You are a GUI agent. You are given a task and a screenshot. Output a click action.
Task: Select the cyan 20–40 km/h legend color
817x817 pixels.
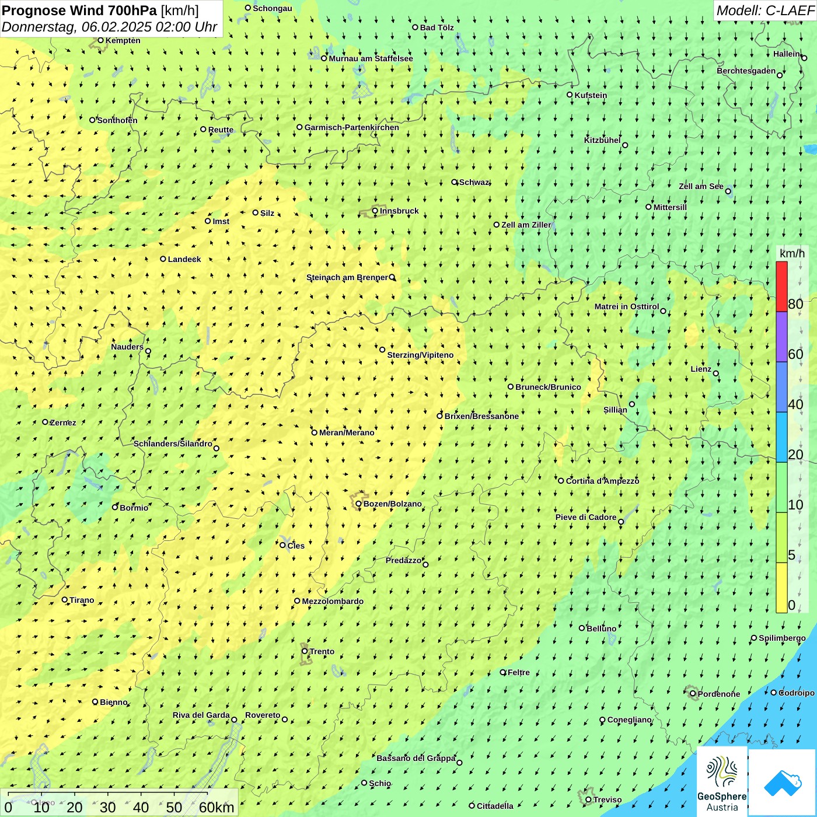(x=781, y=438)
